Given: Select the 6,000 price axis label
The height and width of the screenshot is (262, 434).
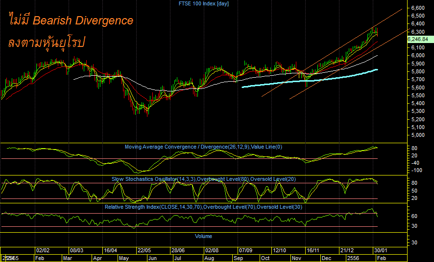Looking at the screenshot, I should click(418, 56).
